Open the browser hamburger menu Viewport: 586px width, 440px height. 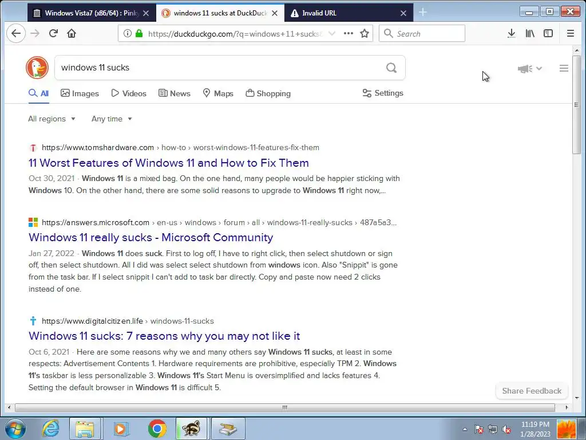point(571,33)
